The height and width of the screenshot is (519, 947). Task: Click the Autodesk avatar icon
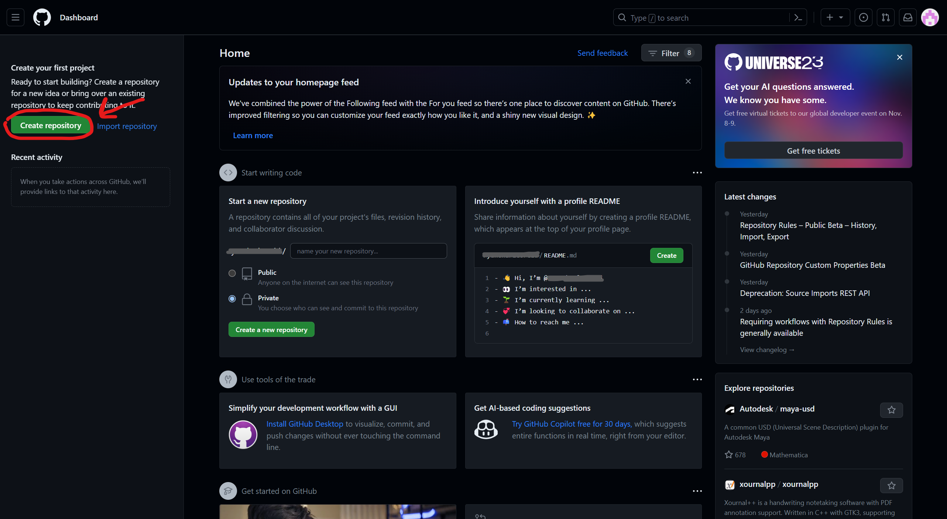730,409
